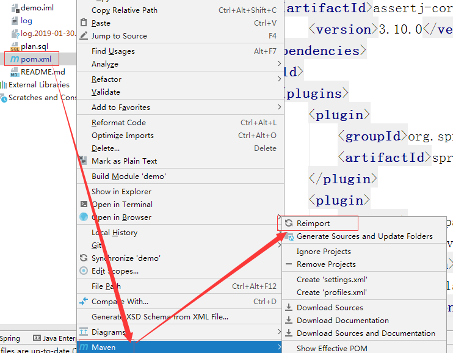Screen dimensions: 453x353
Task: Select the log folder in project tree
Action: coord(26,21)
